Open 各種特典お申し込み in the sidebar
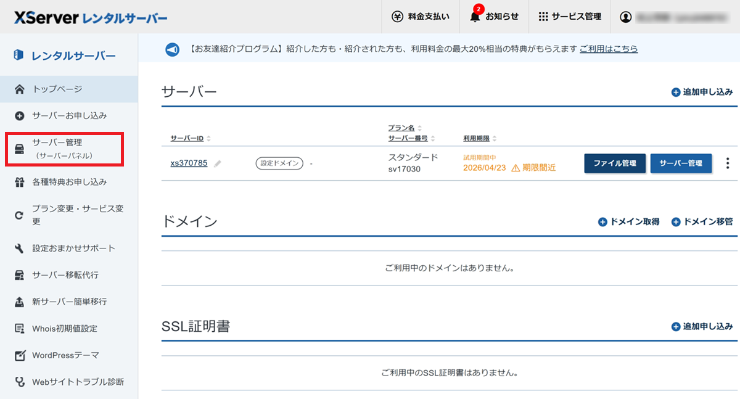 click(x=69, y=182)
